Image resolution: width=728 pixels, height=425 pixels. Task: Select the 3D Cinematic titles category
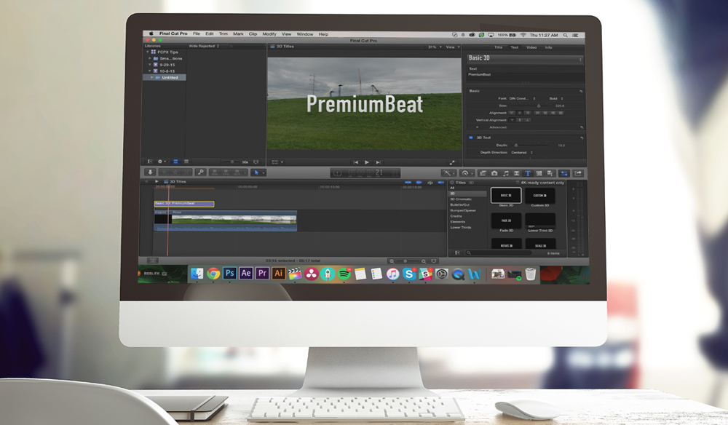[461, 199]
